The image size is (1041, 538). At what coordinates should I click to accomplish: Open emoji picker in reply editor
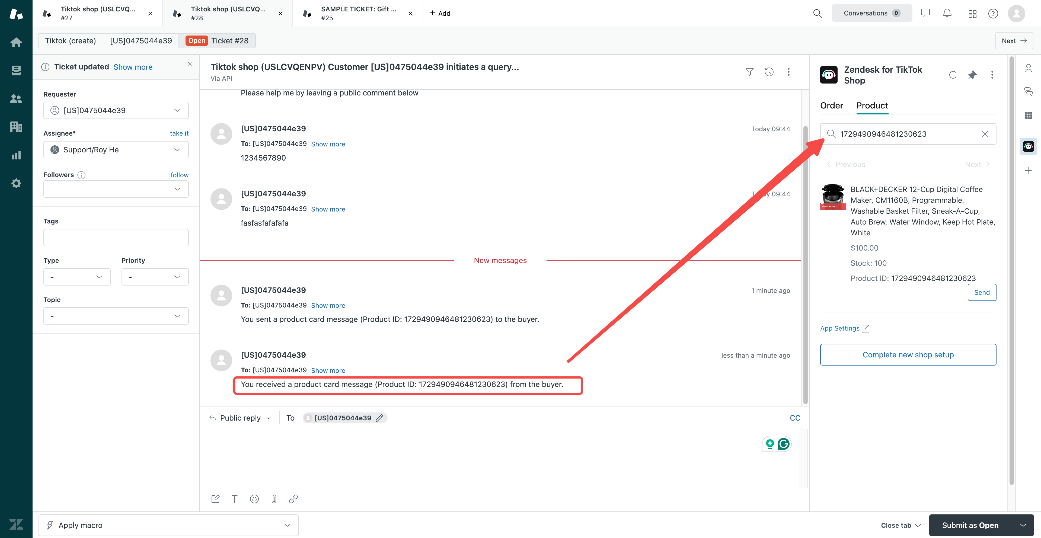point(254,499)
